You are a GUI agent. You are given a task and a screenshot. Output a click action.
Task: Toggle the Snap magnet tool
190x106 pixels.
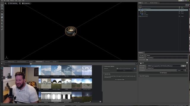pos(2,20)
